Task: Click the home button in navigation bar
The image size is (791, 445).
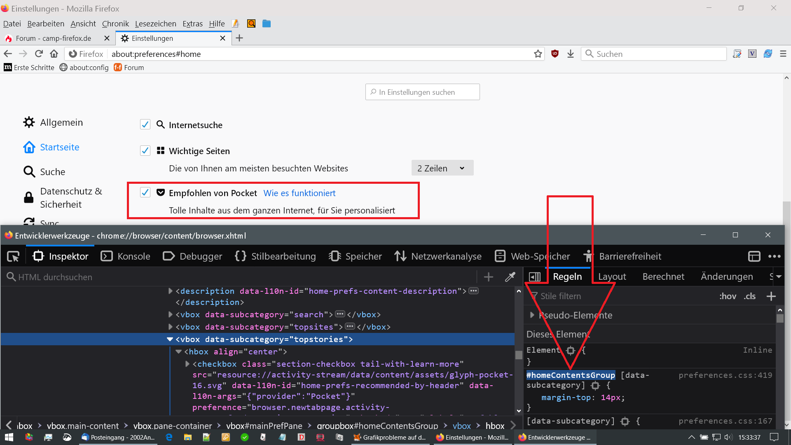Action: [x=54, y=54]
